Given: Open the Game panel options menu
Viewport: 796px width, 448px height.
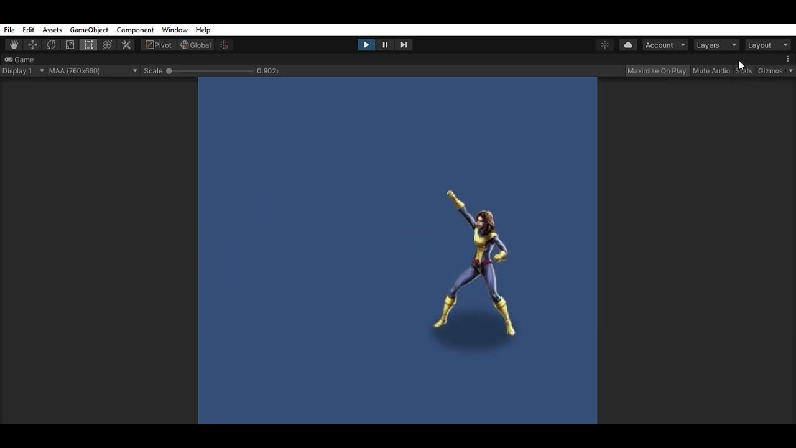Looking at the screenshot, I should (x=788, y=59).
